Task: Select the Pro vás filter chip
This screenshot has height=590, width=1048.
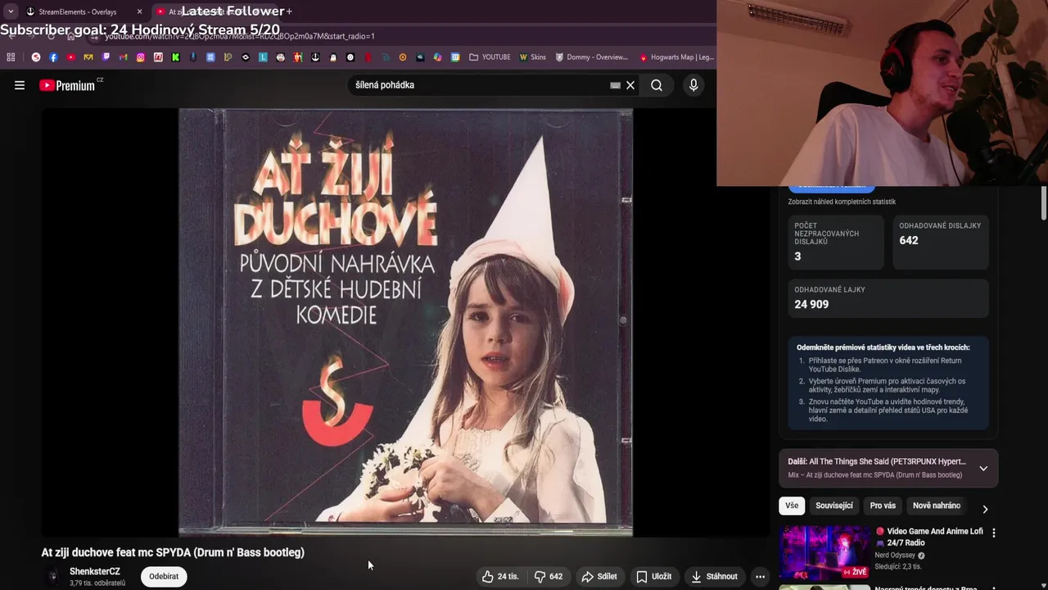Action: pos(883,506)
